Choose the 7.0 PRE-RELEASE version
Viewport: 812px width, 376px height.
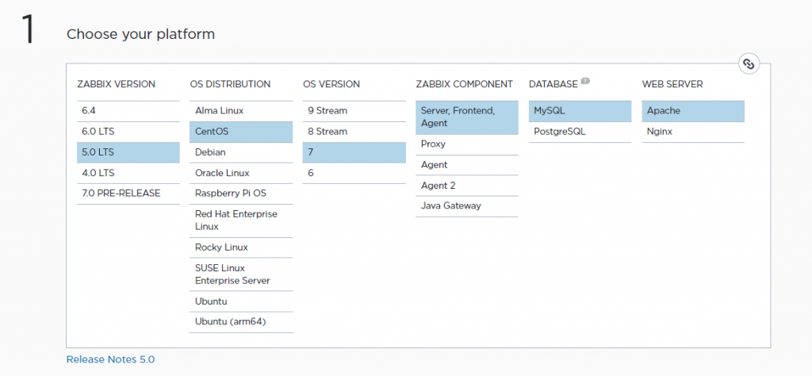(x=128, y=194)
